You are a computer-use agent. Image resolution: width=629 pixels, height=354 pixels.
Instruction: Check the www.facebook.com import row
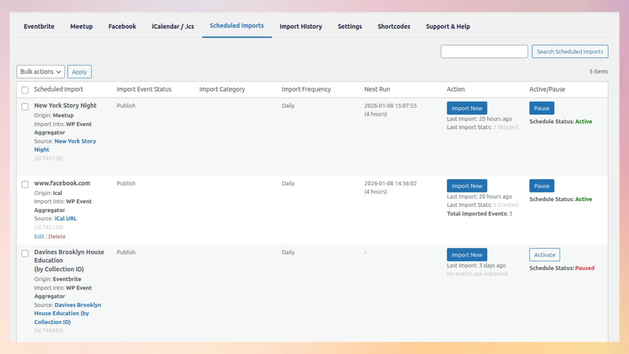click(25, 185)
